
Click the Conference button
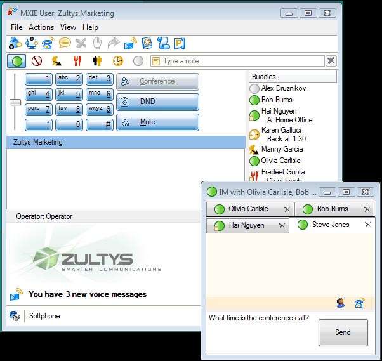157,82
